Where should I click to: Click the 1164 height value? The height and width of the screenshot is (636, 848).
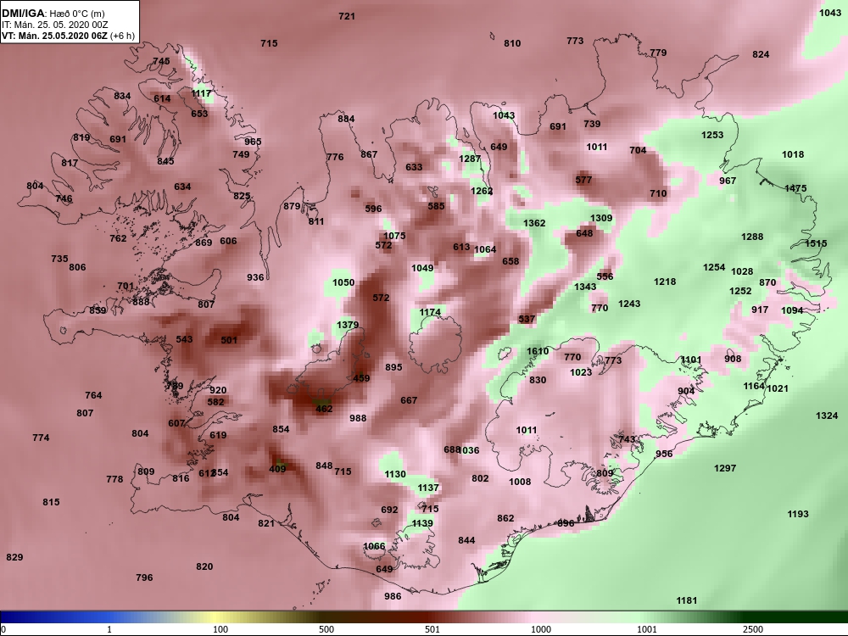pyautogui.click(x=754, y=386)
